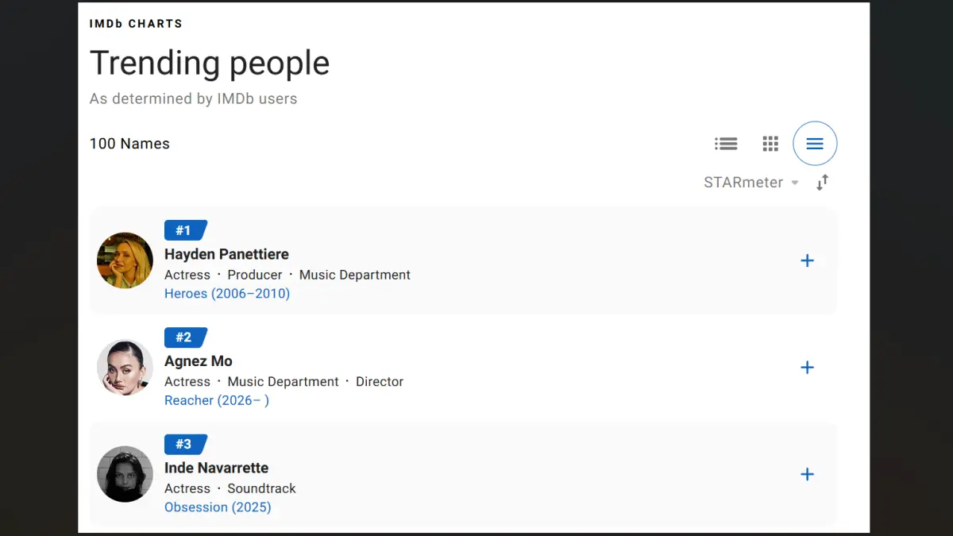This screenshot has width=953, height=536.
Task: Open Hayden Panettiere's profile photo
Action: 125,260
